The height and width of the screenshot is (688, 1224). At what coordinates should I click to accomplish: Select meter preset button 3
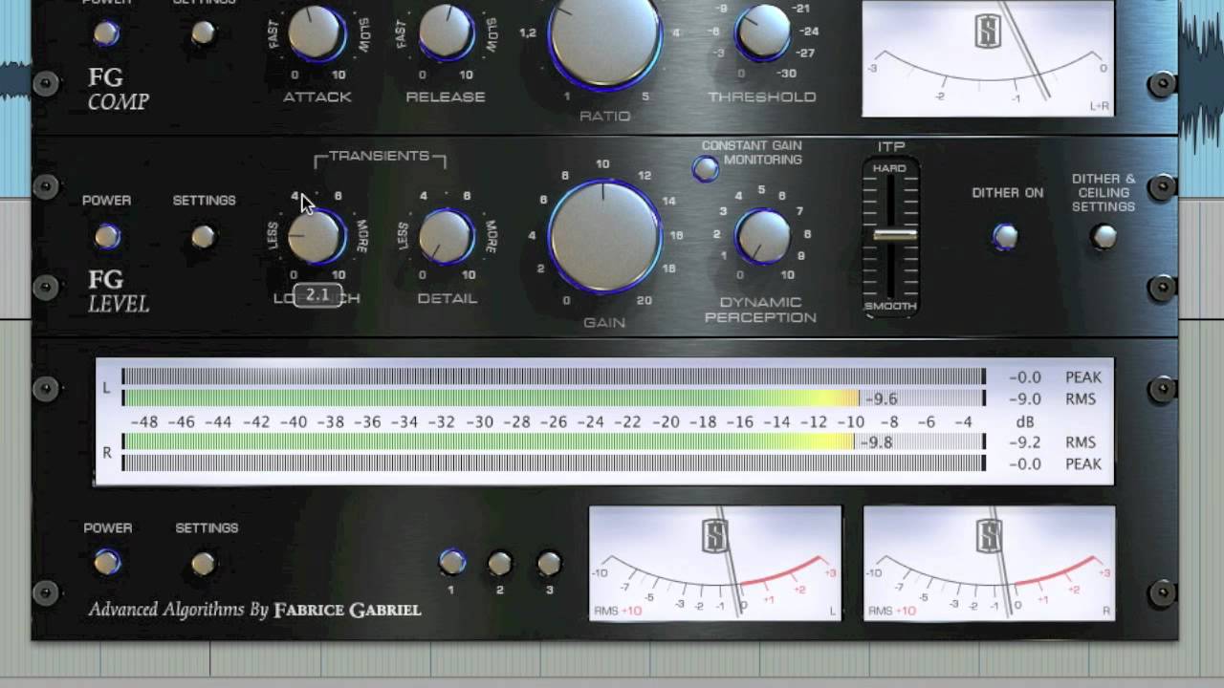tap(548, 564)
